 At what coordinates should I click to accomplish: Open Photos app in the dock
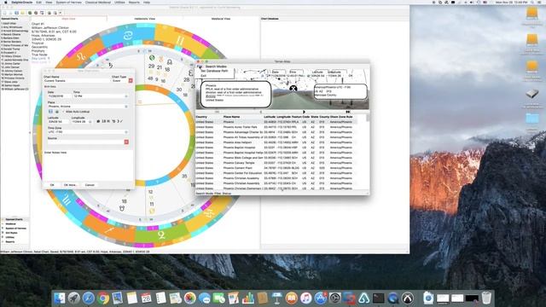(189, 298)
